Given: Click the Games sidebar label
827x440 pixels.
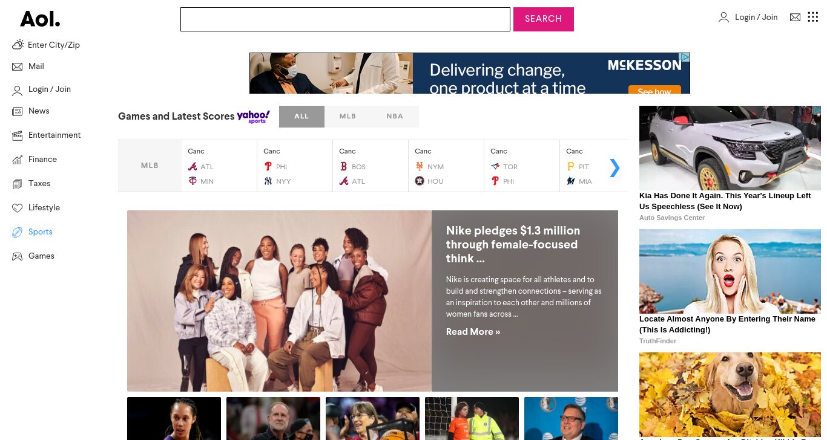Looking at the screenshot, I should (41, 256).
